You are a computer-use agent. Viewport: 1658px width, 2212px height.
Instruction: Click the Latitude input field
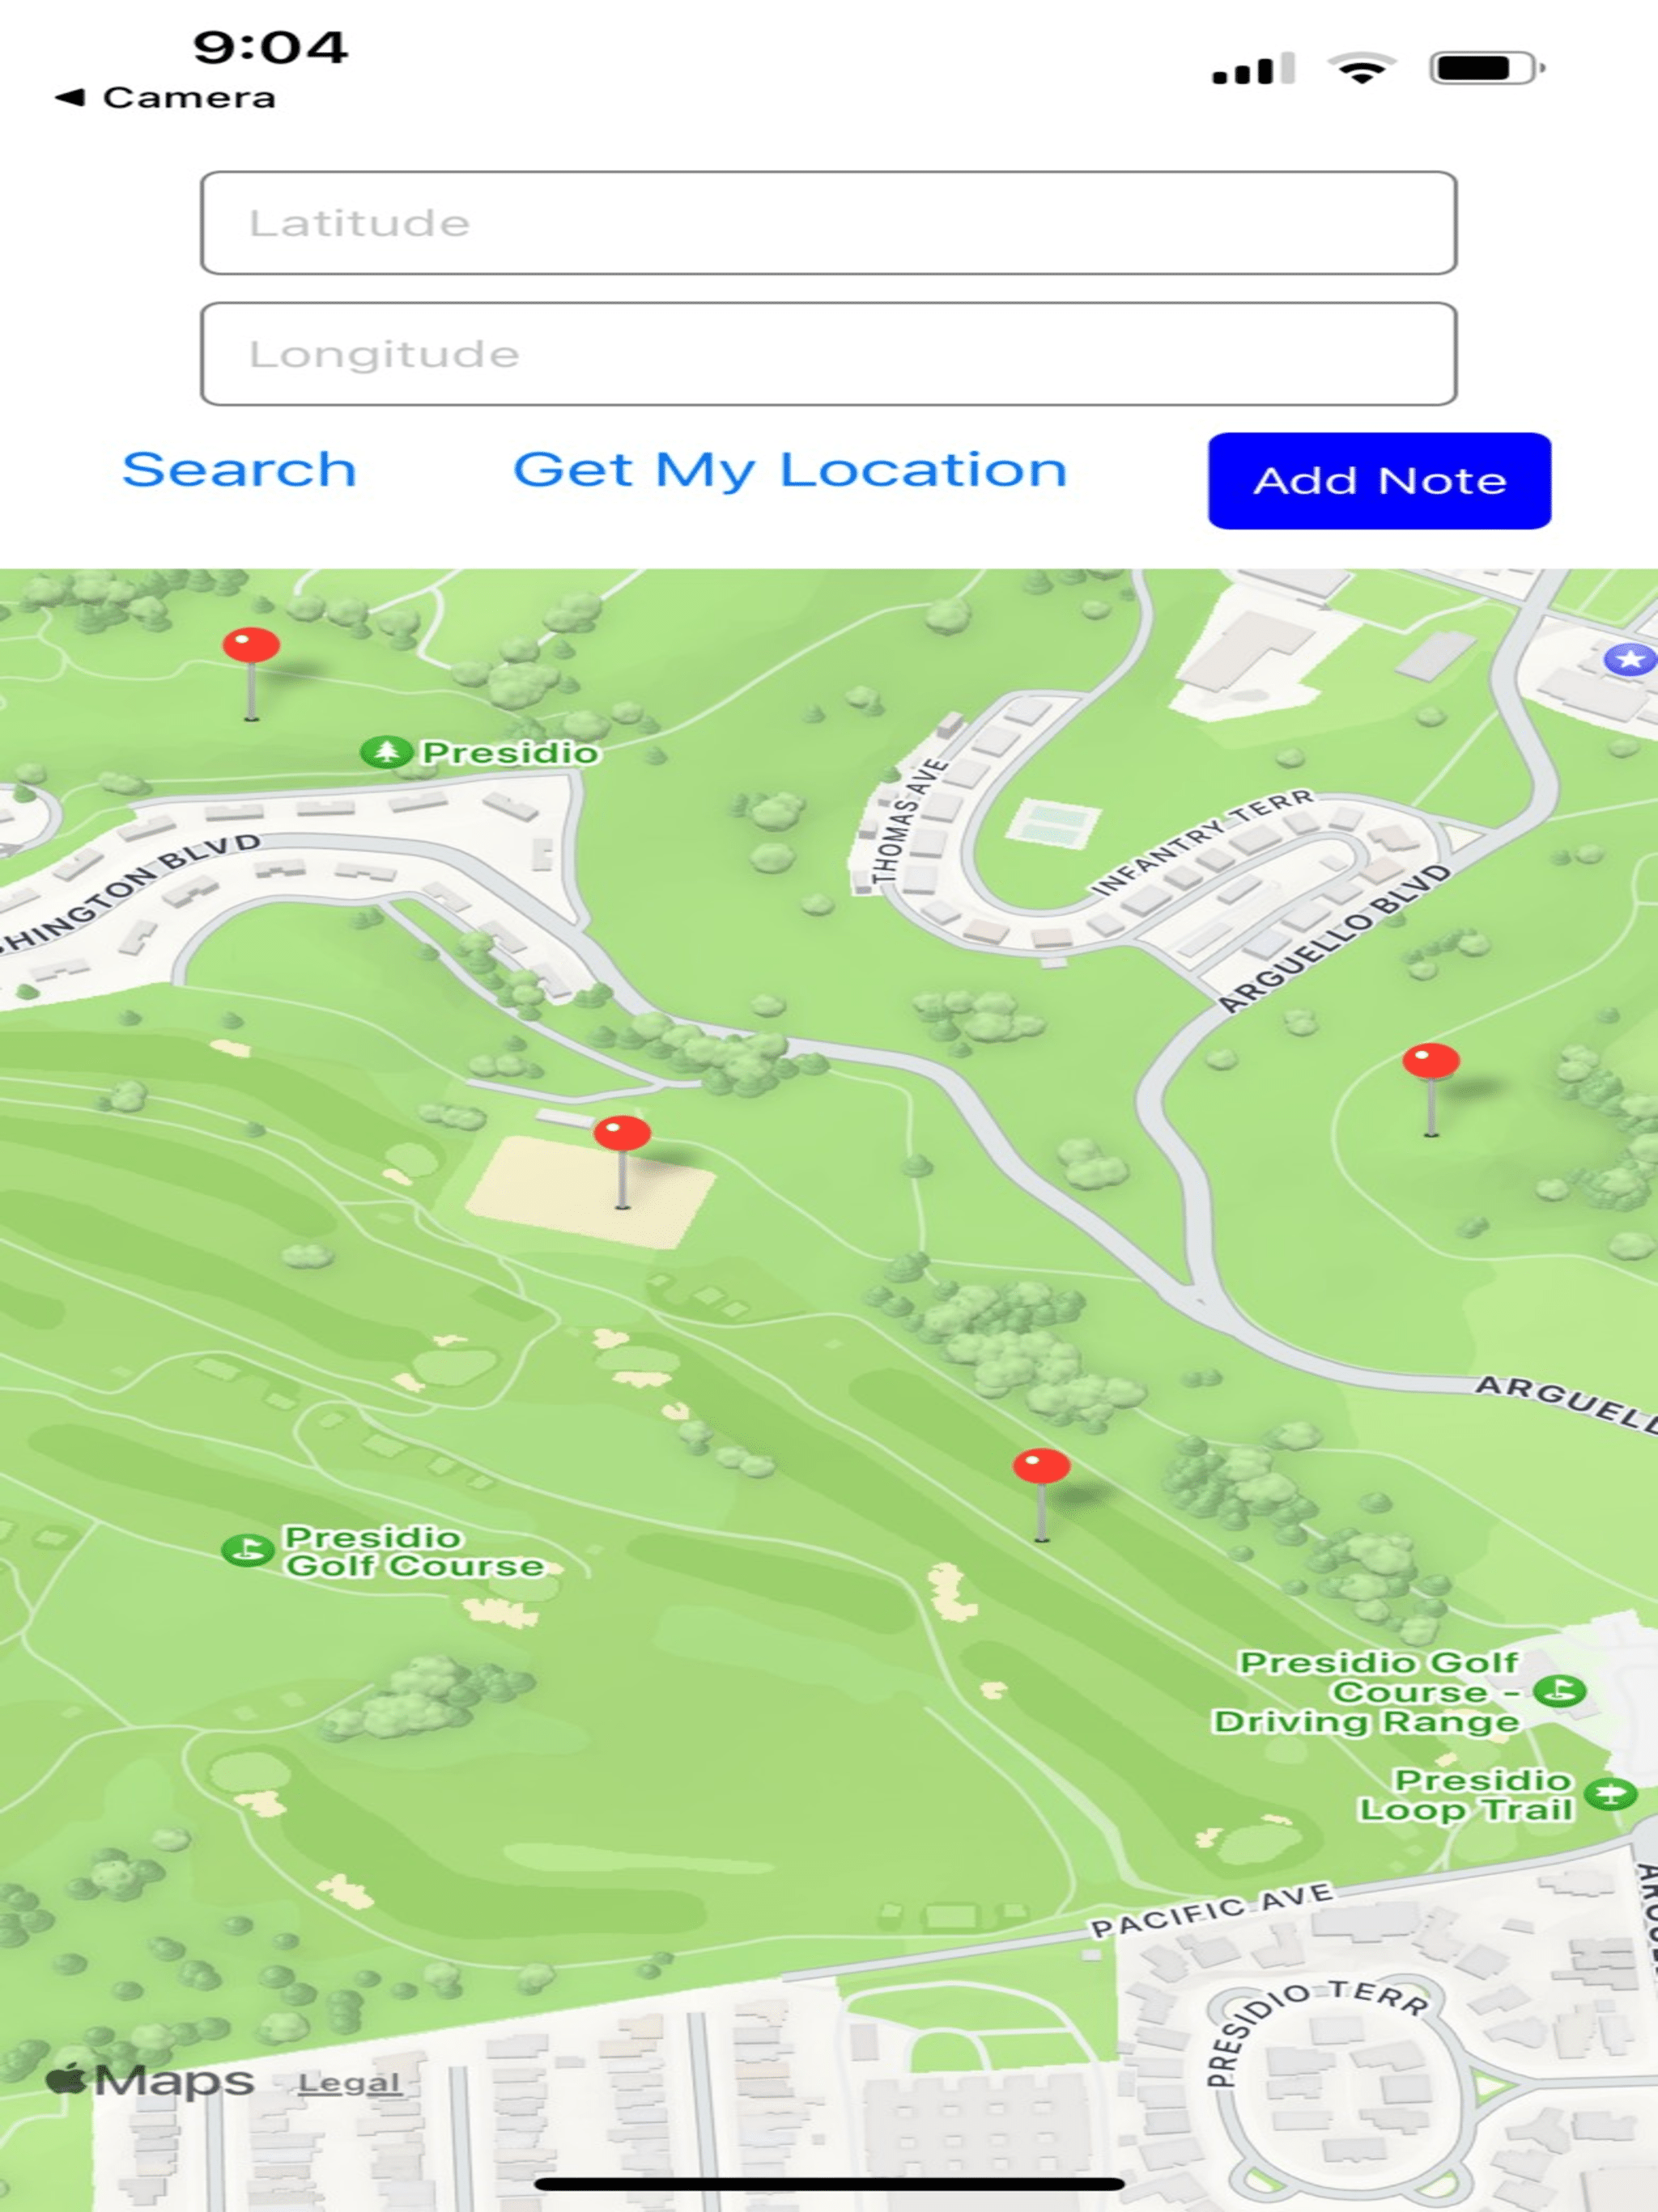pyautogui.click(x=828, y=222)
